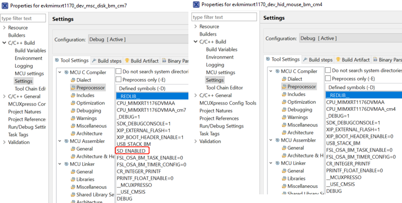Enable 'Do not search system directories' in cm7 window
The image size is (402, 203).
pyautogui.click(x=119, y=71)
